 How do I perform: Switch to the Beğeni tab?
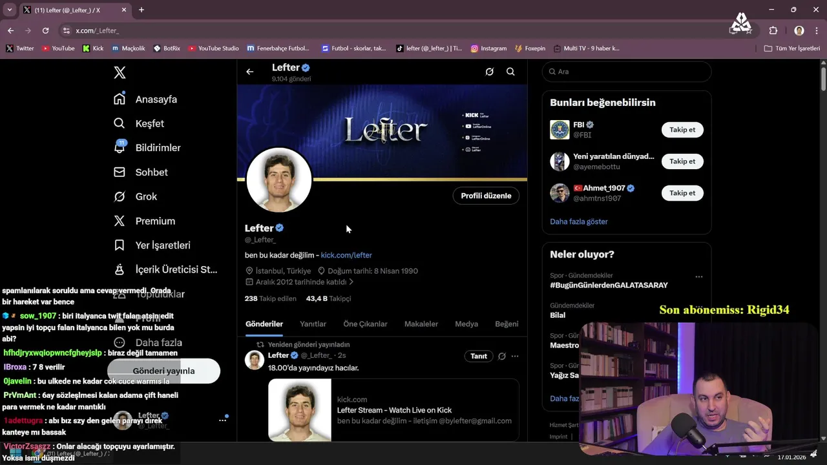pos(507,324)
